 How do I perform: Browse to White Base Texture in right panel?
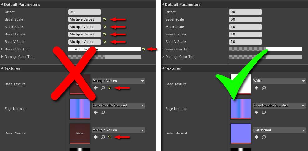pos(264,88)
